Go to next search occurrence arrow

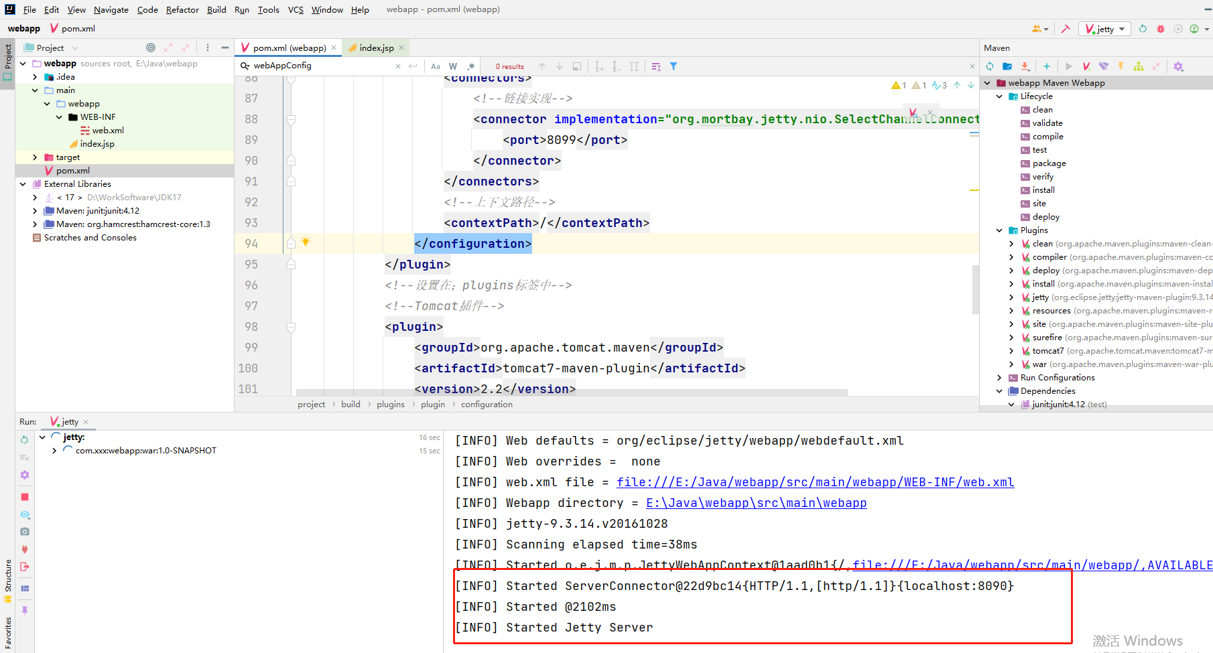click(560, 66)
